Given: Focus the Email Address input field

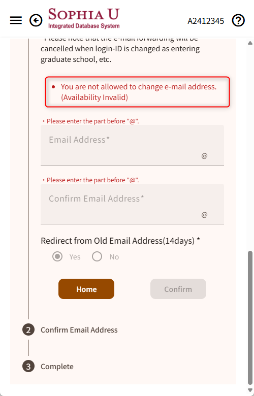Looking at the screenshot, I should [132, 145].
